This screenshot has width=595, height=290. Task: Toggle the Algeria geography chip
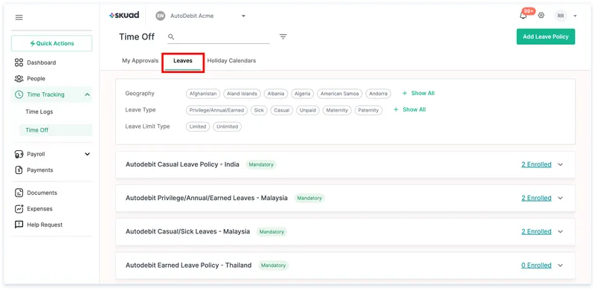[303, 94]
